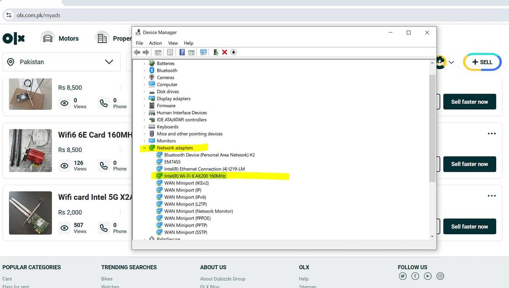
Task: Click the OLX profile avatar
Action: [440, 62]
